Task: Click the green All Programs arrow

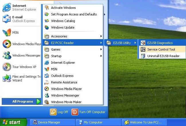Action: point(39,101)
